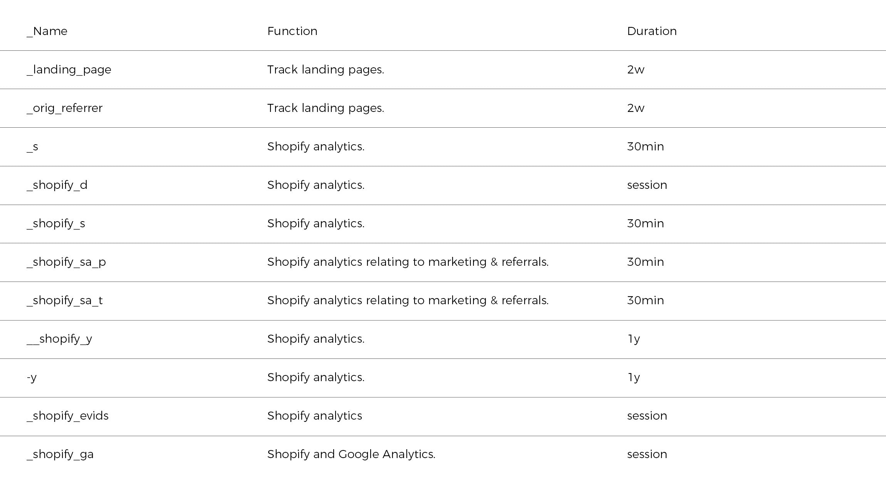Click the Duration column header

[x=651, y=31]
